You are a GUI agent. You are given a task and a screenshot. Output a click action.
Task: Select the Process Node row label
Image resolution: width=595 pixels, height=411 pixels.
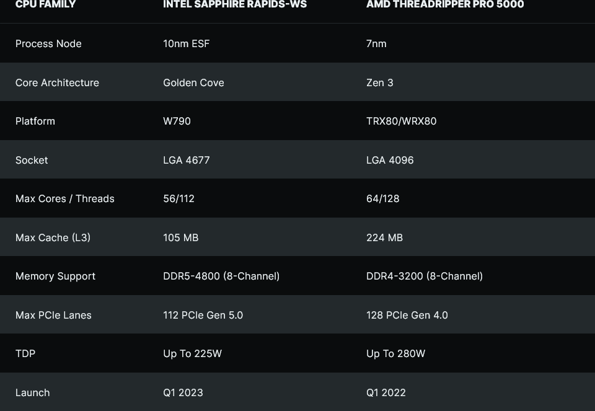(48, 43)
